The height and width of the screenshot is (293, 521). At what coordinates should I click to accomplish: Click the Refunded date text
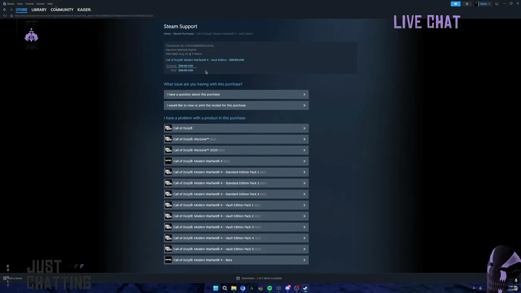pyautogui.click(x=184, y=54)
